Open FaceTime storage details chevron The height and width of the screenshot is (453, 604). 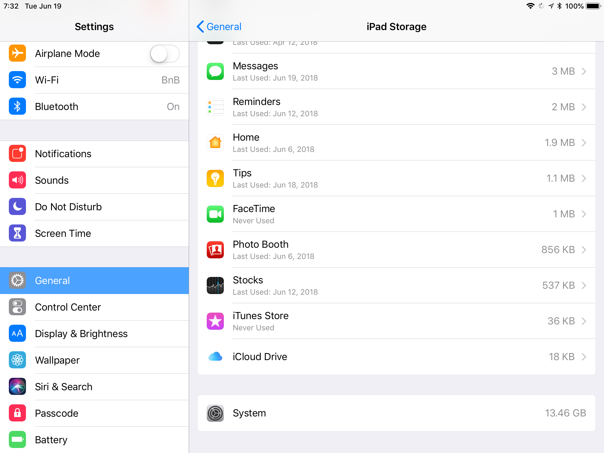pyautogui.click(x=584, y=214)
